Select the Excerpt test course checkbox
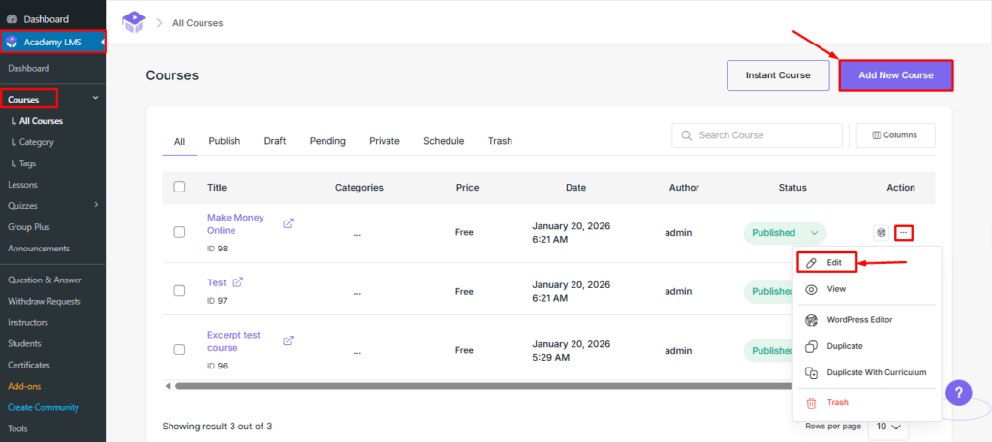The height and width of the screenshot is (442, 992). (179, 349)
